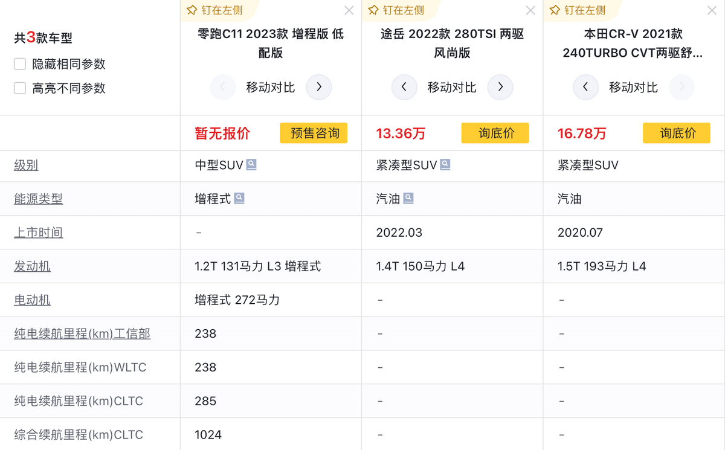Click info icon next to 中型SUV
Screen dimensions: 725x450
[x=251, y=164]
